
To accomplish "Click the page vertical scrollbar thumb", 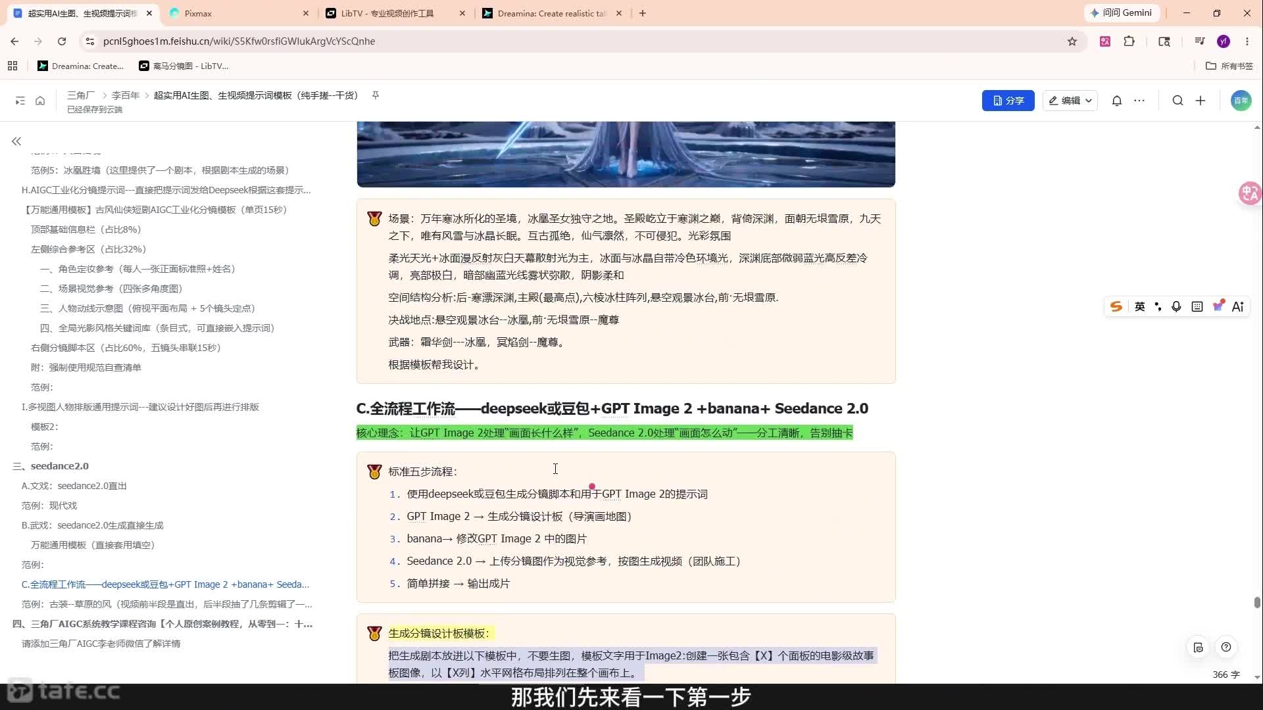I will coord(1256,602).
